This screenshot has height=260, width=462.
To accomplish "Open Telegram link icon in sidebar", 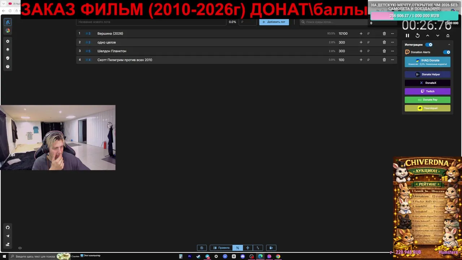I will coord(8,236).
